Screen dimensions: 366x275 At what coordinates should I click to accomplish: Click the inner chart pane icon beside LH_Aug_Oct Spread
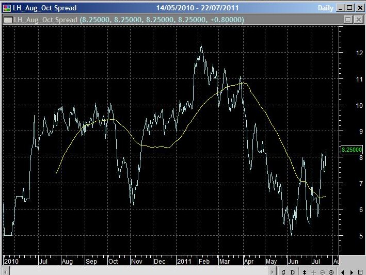pos(8,20)
